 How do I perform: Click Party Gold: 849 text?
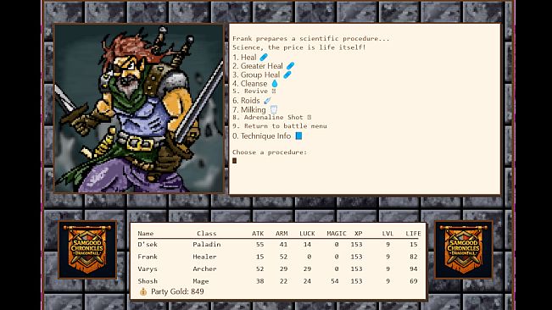(177, 291)
